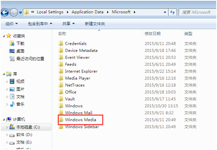The image size is (217, 150).
Task: Open the 最近访问的位置 icon
Action: [x=12, y=59]
